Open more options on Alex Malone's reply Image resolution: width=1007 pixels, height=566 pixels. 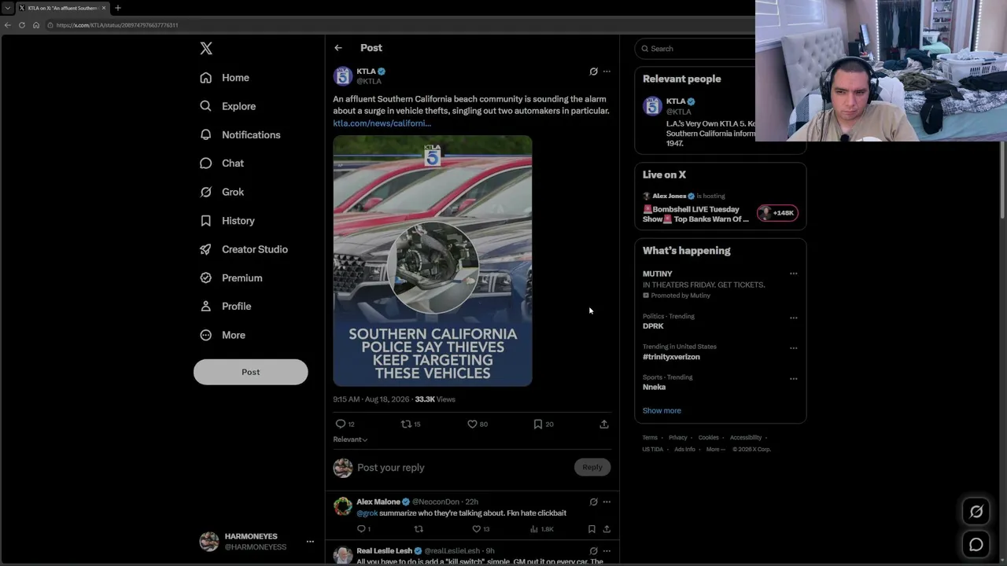[x=607, y=502]
